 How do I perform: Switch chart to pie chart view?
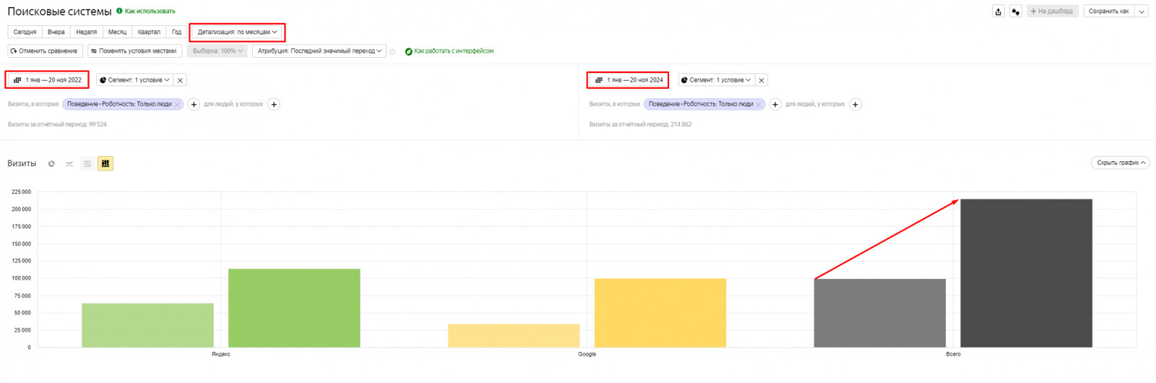pyautogui.click(x=51, y=164)
